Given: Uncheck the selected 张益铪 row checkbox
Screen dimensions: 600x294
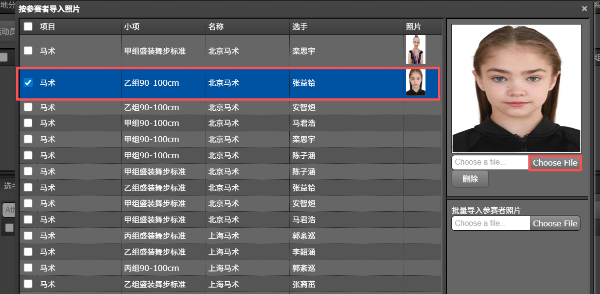Looking at the screenshot, I should (28, 83).
